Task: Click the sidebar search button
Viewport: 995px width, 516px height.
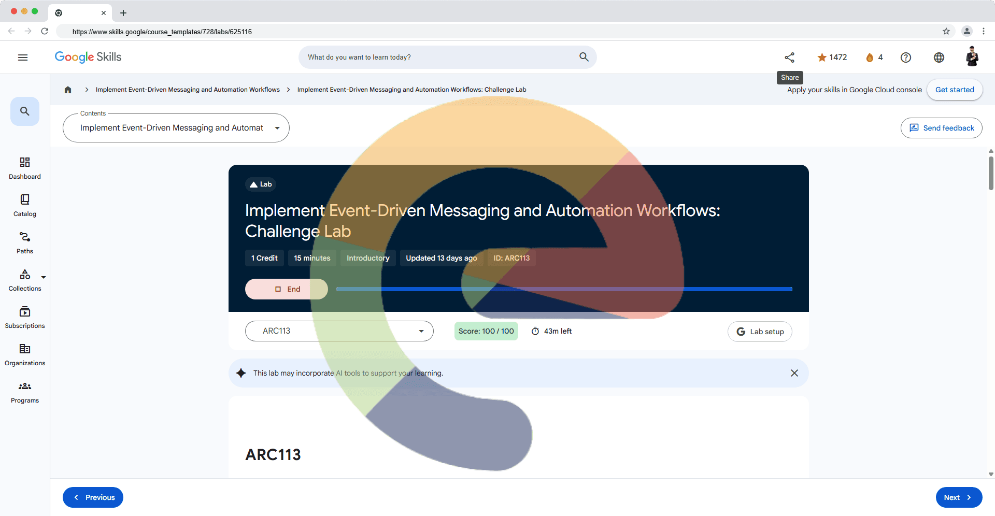Action: pyautogui.click(x=25, y=111)
